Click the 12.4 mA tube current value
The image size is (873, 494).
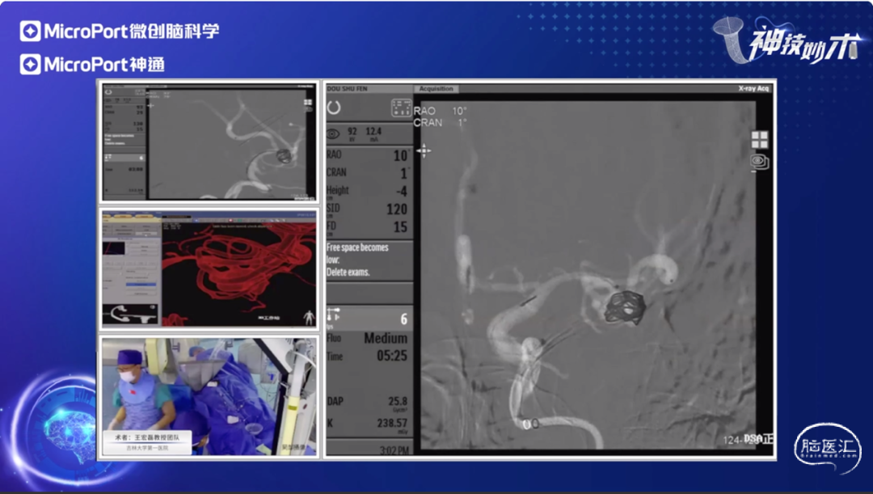tap(373, 133)
